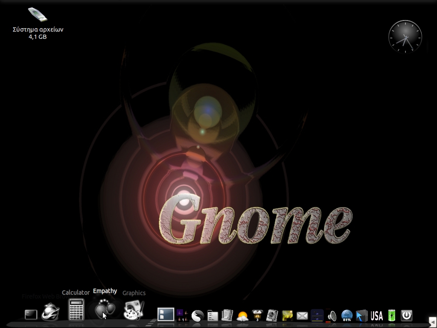Click the black and white swirl icon
This screenshot has width=437, height=328.
197,316
